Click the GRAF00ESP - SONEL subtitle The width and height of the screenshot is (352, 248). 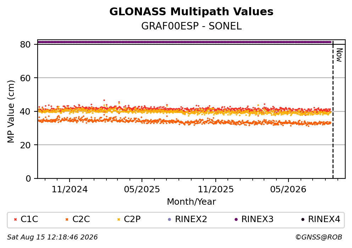[191, 26]
